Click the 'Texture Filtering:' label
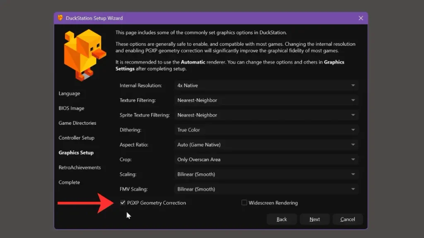Image resolution: width=424 pixels, height=238 pixels. [137, 100]
